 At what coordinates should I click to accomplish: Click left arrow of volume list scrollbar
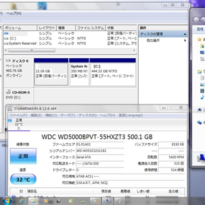tap(5, 50)
